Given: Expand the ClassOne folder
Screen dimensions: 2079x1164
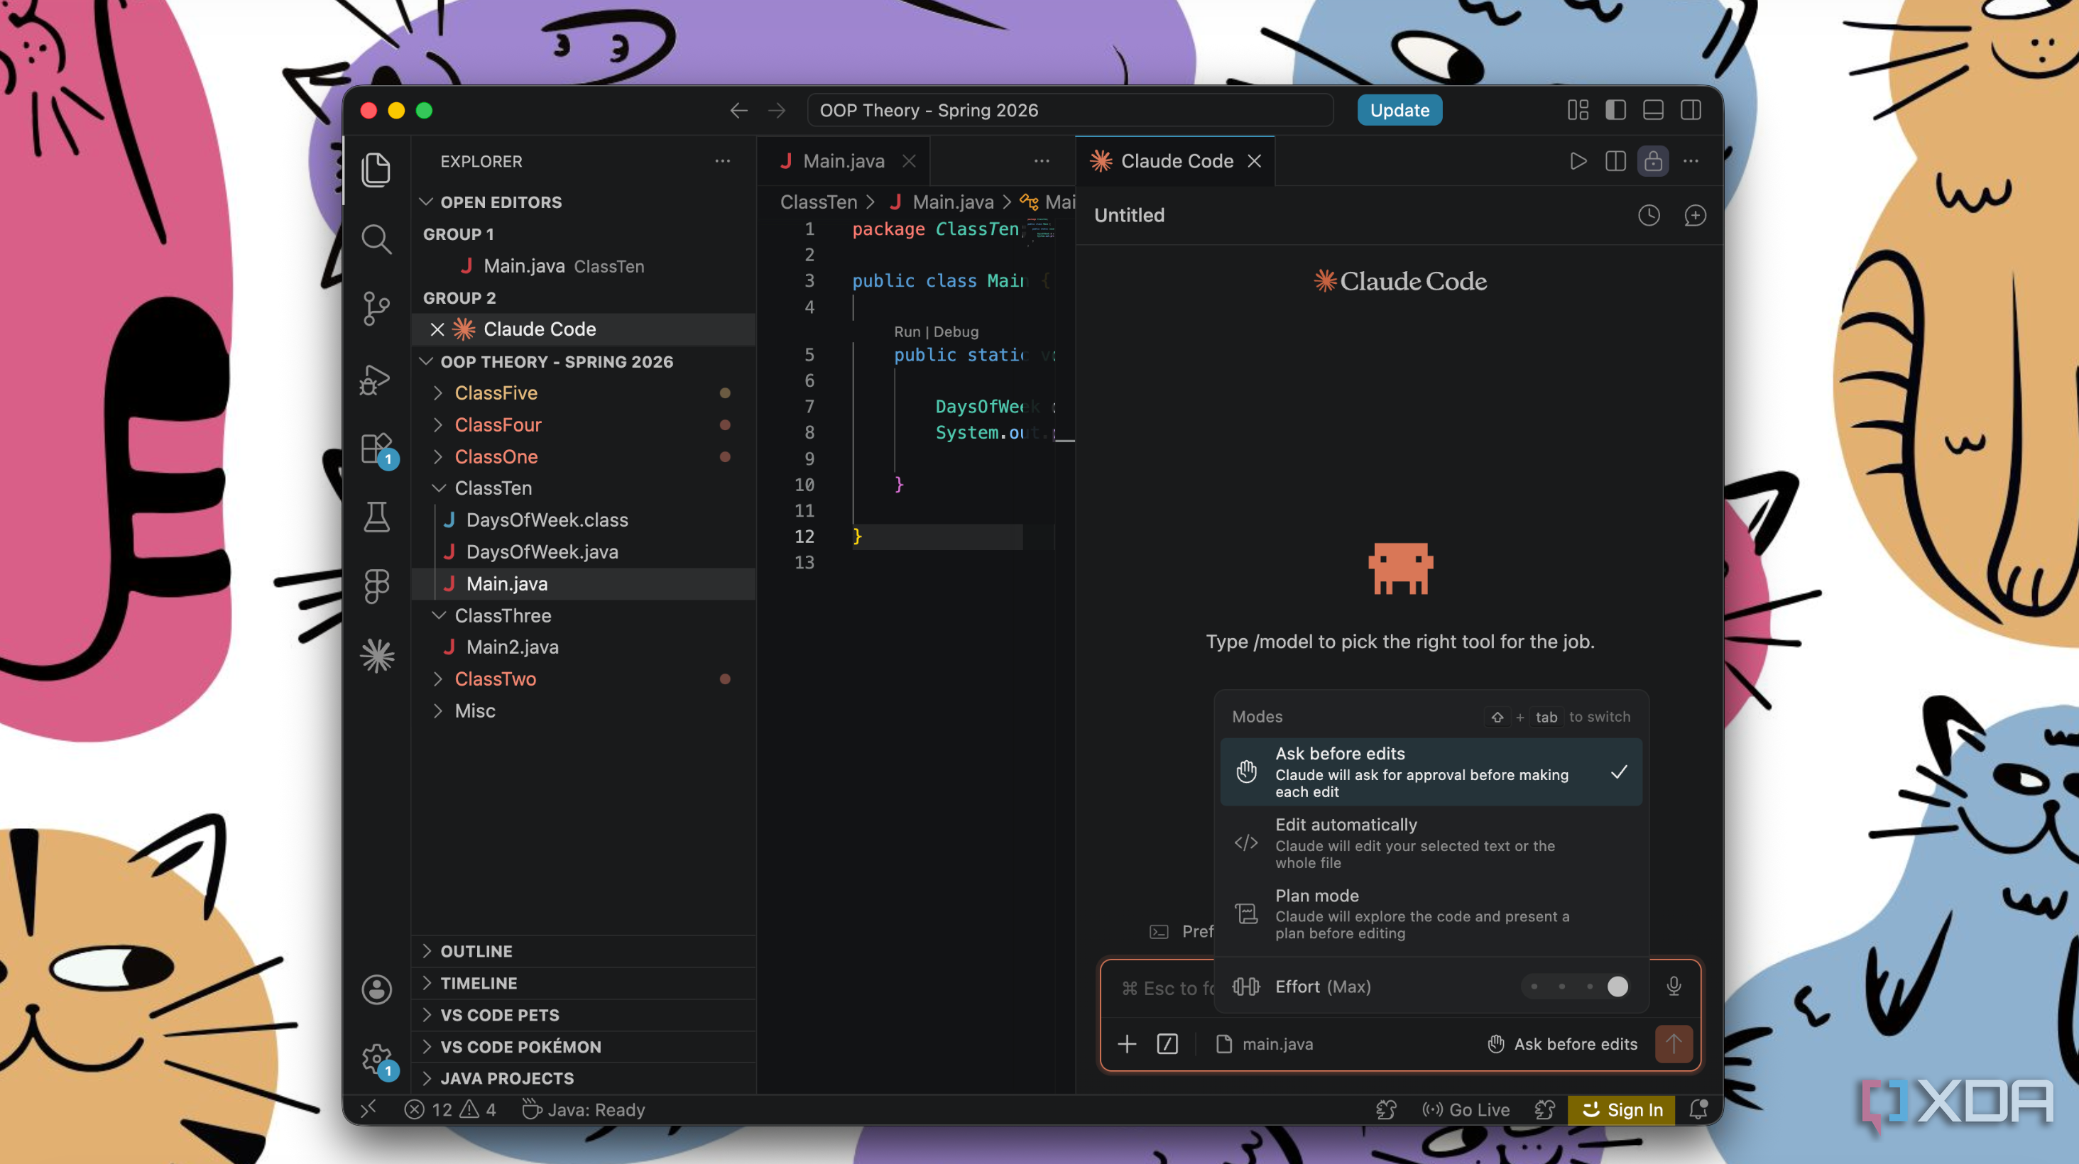Looking at the screenshot, I should [584, 456].
